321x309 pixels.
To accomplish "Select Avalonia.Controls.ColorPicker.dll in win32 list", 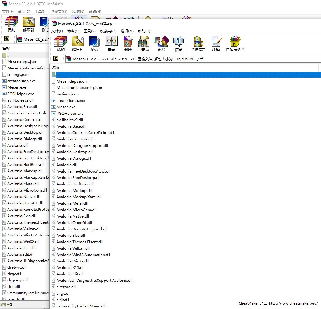I will click(85, 133).
